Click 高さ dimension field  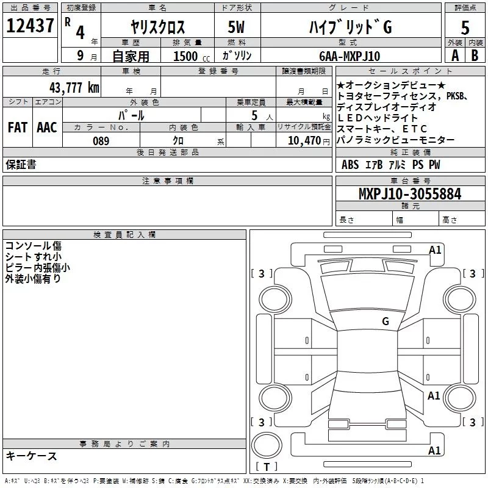[462, 220]
